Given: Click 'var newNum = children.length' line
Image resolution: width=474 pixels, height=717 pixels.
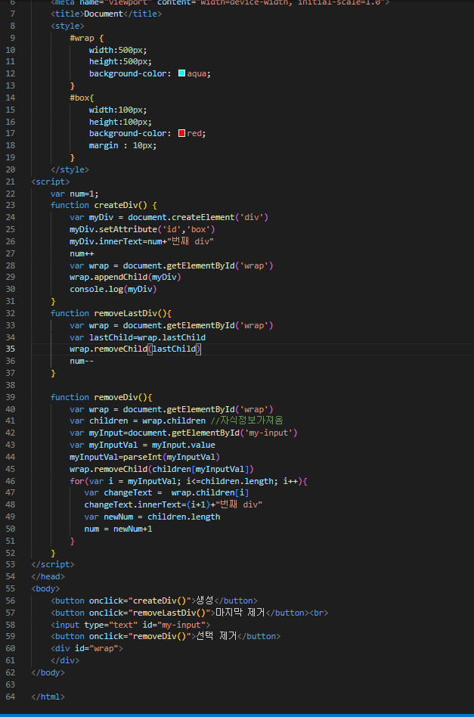Looking at the screenshot, I should tap(152, 517).
